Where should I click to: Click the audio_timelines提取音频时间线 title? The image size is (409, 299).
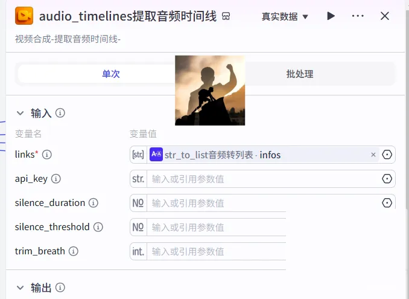click(128, 16)
